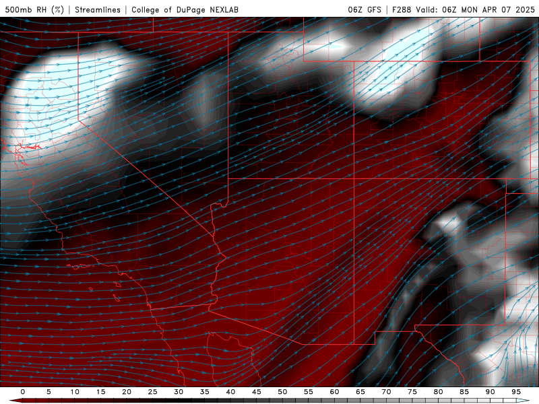Select the 10 label on the colorbar

click(75, 392)
